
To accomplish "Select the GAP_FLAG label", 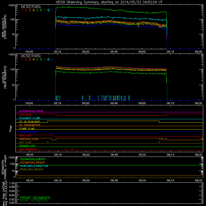I will [25, 115].
